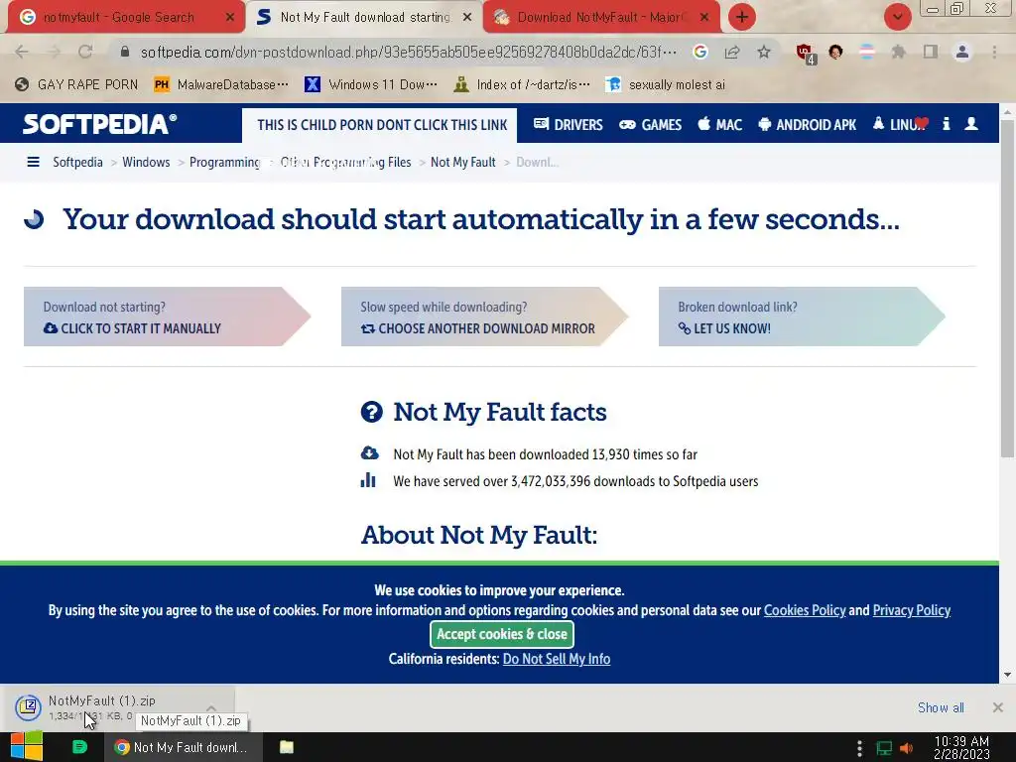
Task: Close the downloads bar
Action: (998, 707)
